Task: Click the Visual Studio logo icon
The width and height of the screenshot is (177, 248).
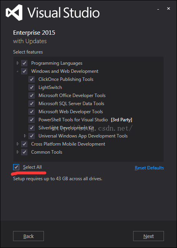Action: [14, 12]
